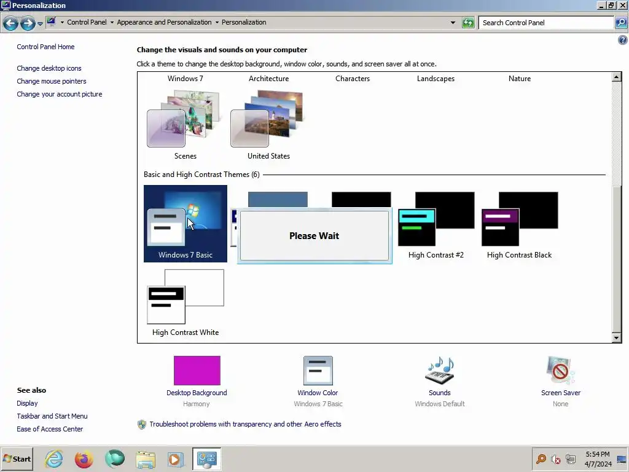629x472 pixels.
Task: Open Change mouse pointers link
Action: [52, 81]
